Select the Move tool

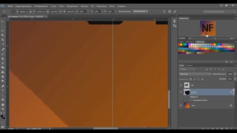coord(3,22)
